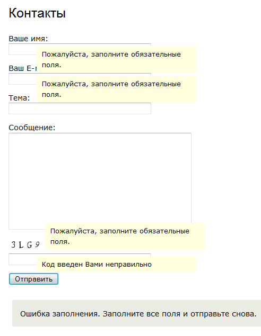Image resolution: width=261 pixels, height=336 pixels.
Task: Focus the 'Ваш E-mail' text field
Action: pos(23,79)
